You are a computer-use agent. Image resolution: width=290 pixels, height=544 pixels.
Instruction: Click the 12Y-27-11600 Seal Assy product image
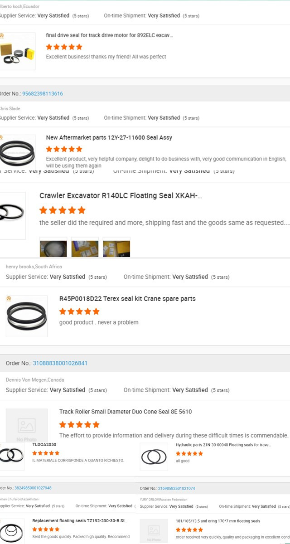(x=17, y=153)
